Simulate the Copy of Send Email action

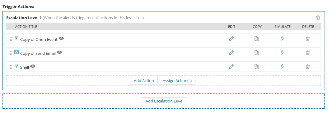point(282,53)
